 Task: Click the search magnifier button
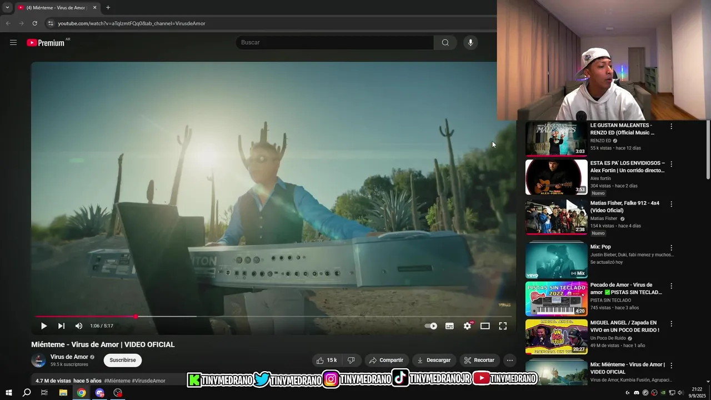click(x=445, y=42)
